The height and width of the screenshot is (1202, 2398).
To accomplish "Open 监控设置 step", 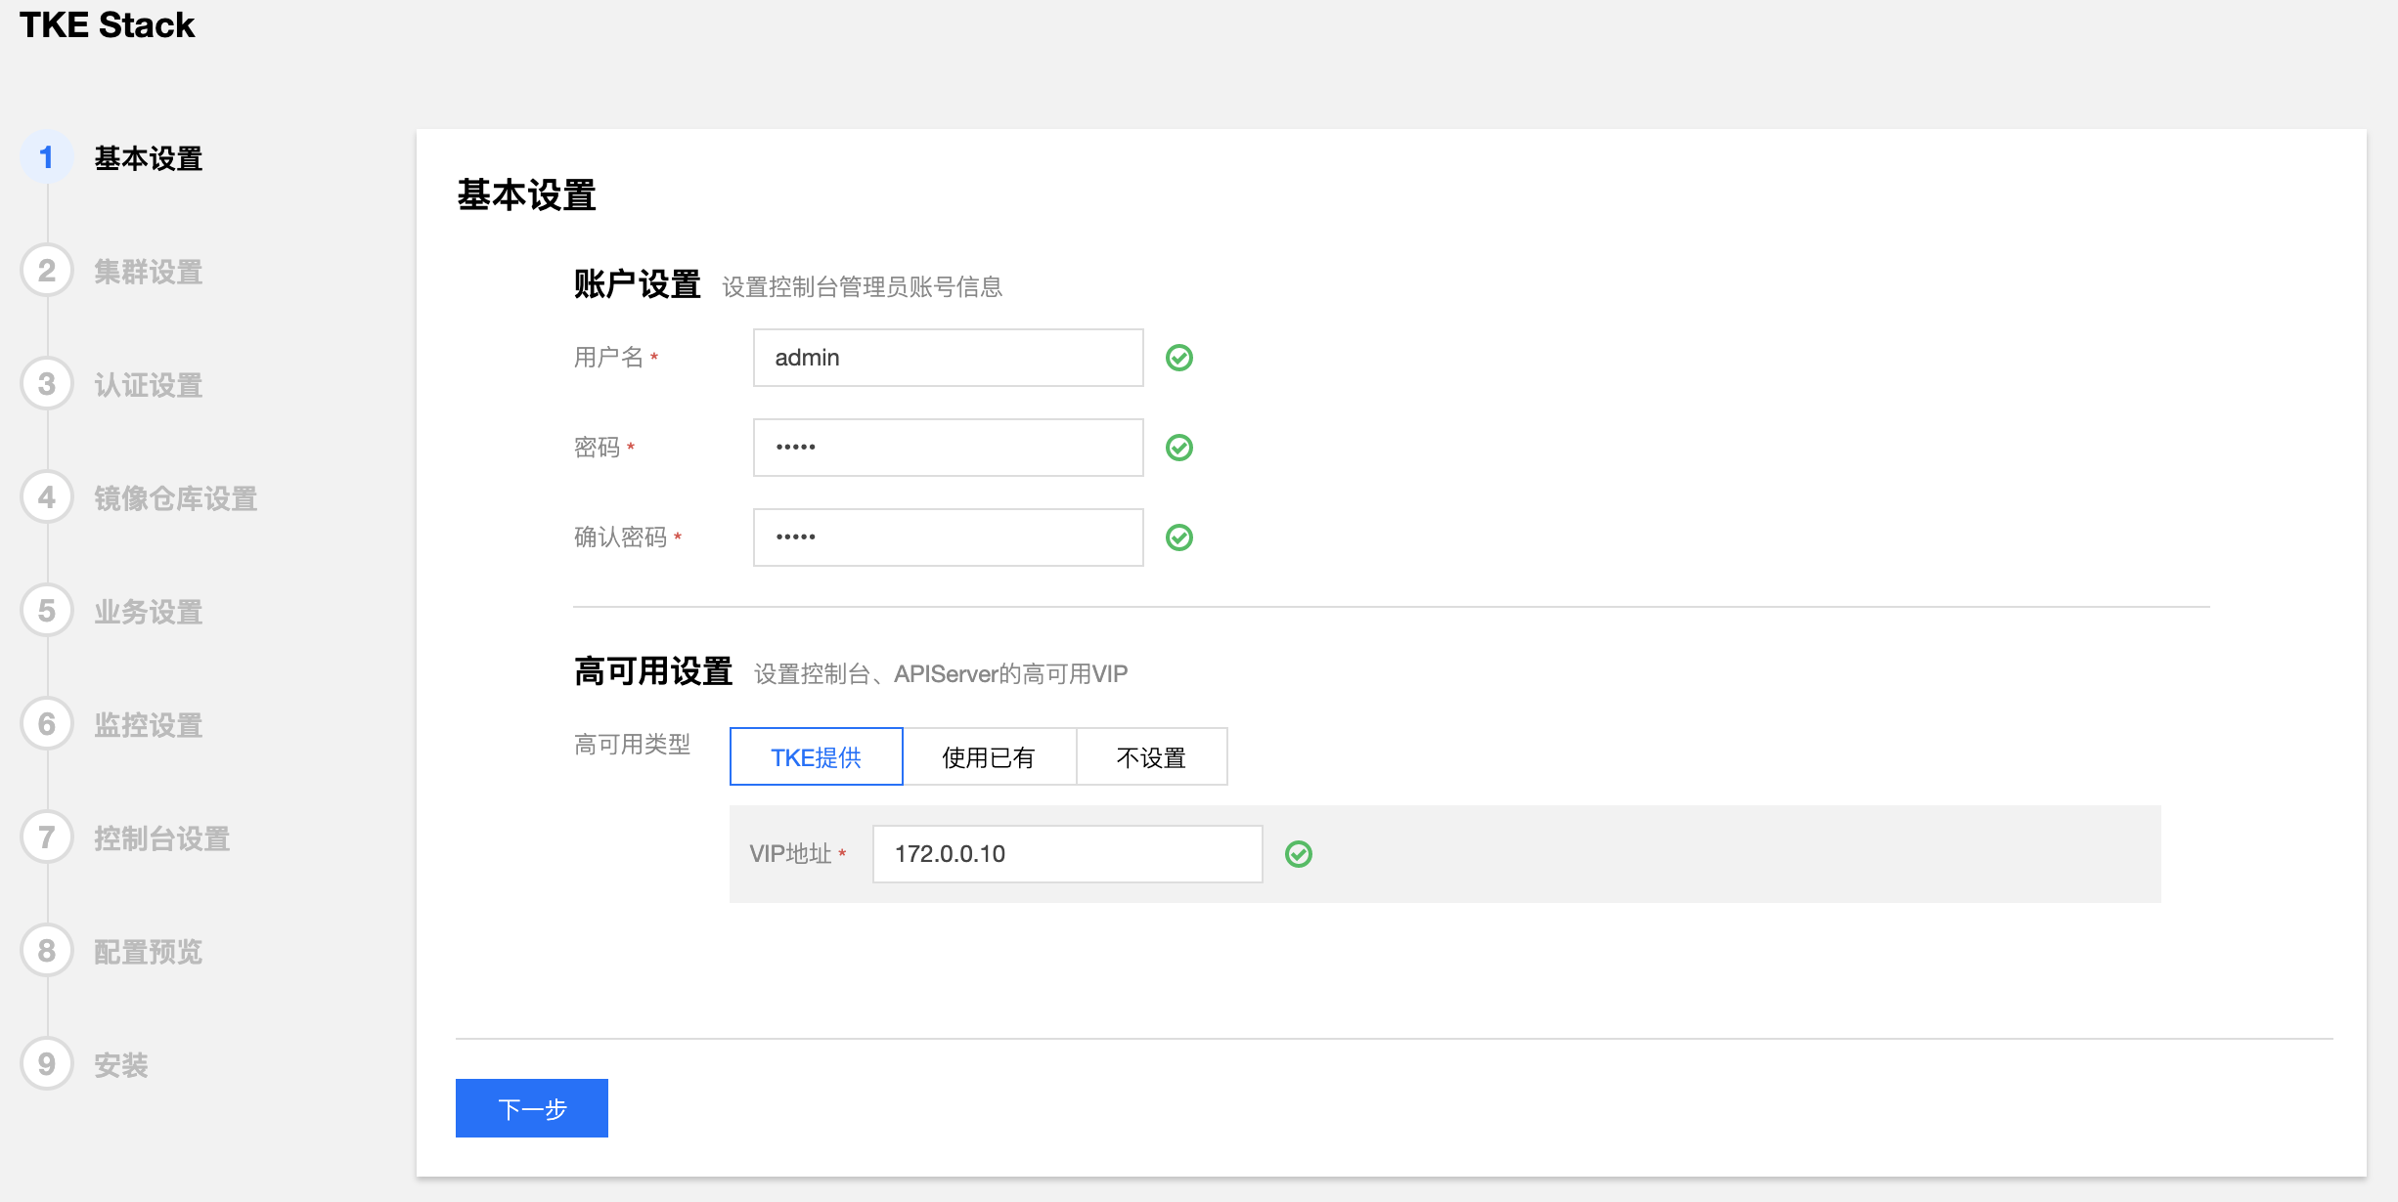I will 149,725.
